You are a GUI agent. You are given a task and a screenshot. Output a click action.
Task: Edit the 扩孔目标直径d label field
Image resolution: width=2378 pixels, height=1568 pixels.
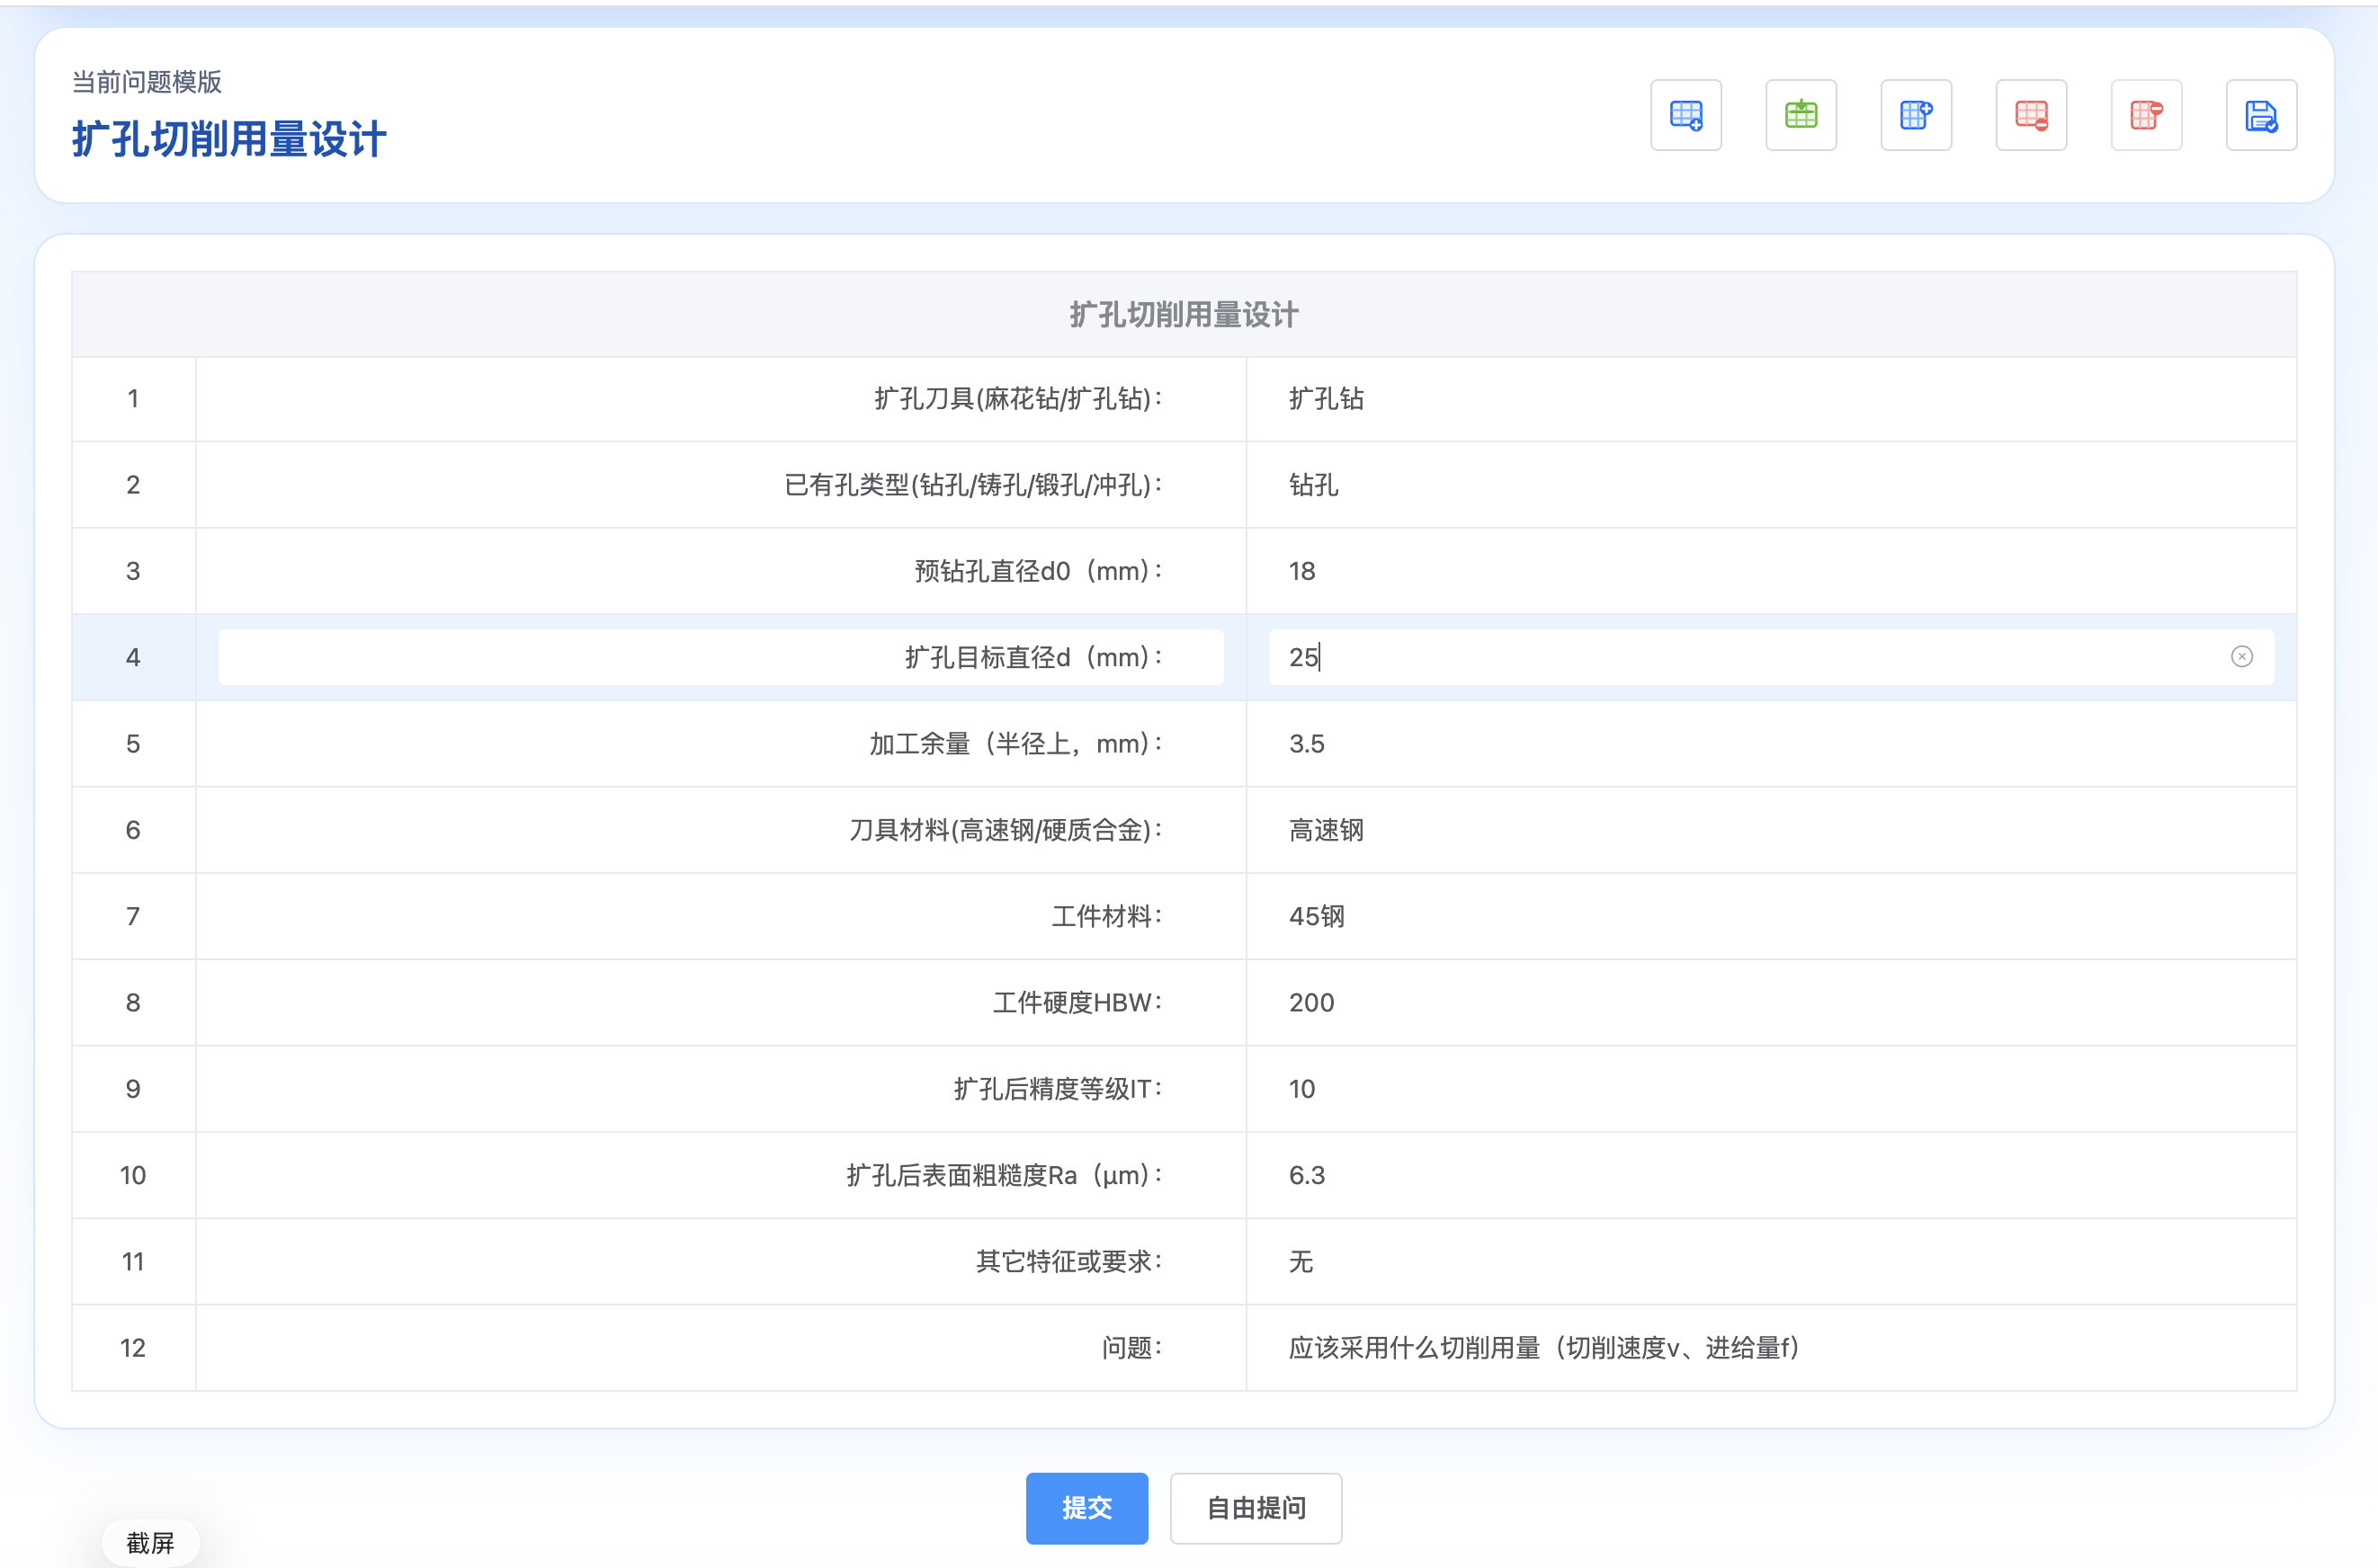[720, 657]
